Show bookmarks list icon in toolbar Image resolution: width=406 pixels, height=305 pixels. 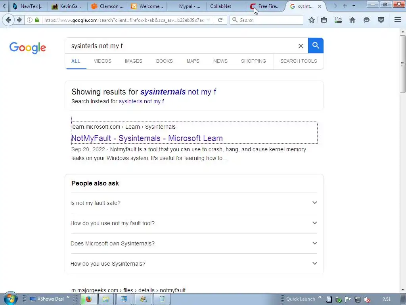324,20
